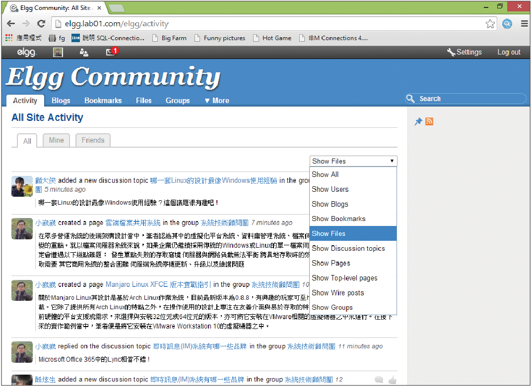Choose Show All from the dropdown
Screen dimensions: 532x387
click(353, 174)
